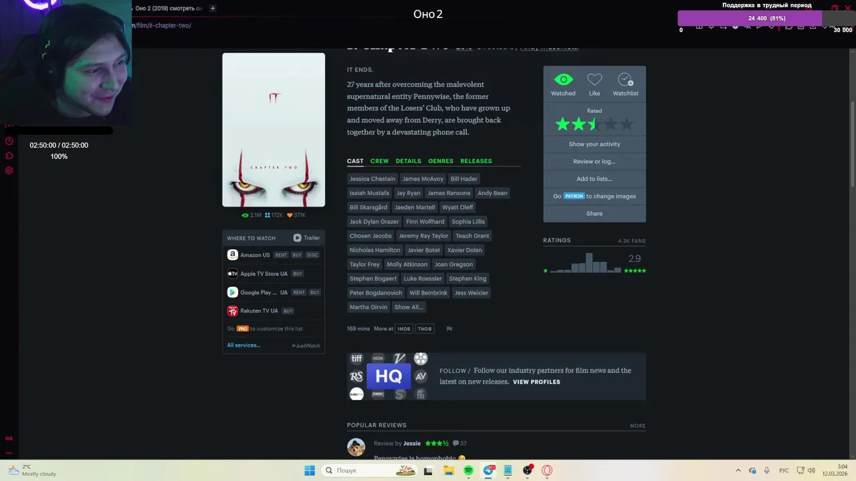The image size is (856, 481).
Task: Click the film reel partner logo
Action: tap(421, 359)
